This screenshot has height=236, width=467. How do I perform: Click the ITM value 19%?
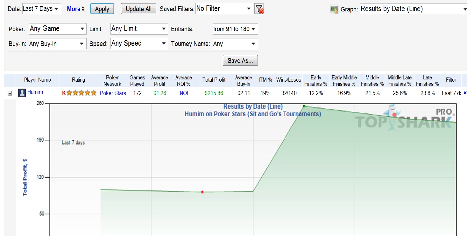point(265,93)
